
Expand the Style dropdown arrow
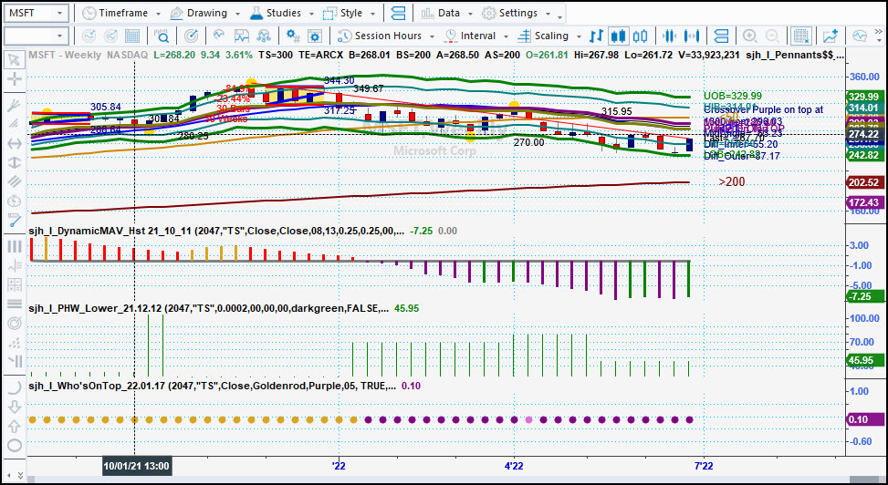point(372,14)
